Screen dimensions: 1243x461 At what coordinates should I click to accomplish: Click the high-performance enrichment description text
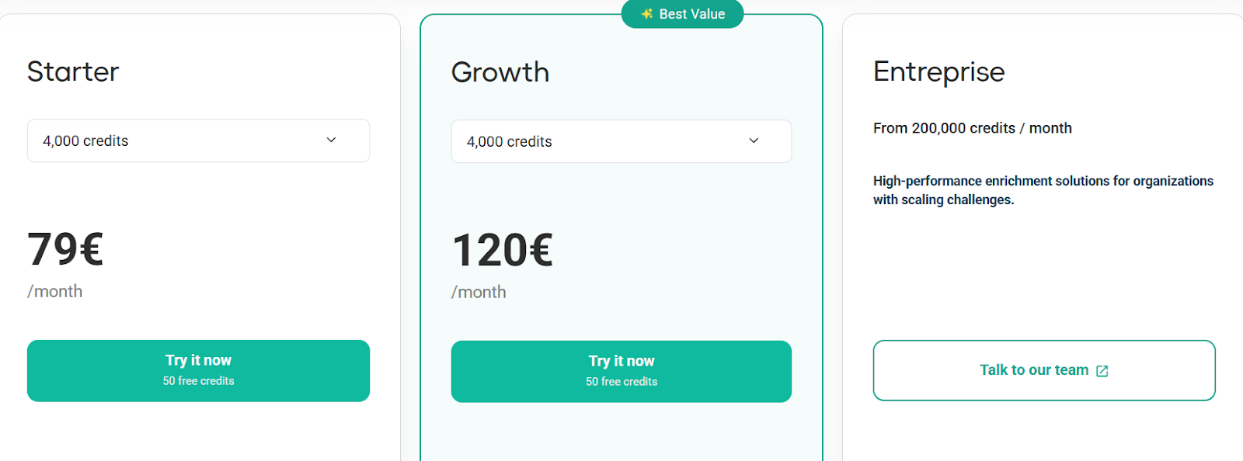[1043, 189]
